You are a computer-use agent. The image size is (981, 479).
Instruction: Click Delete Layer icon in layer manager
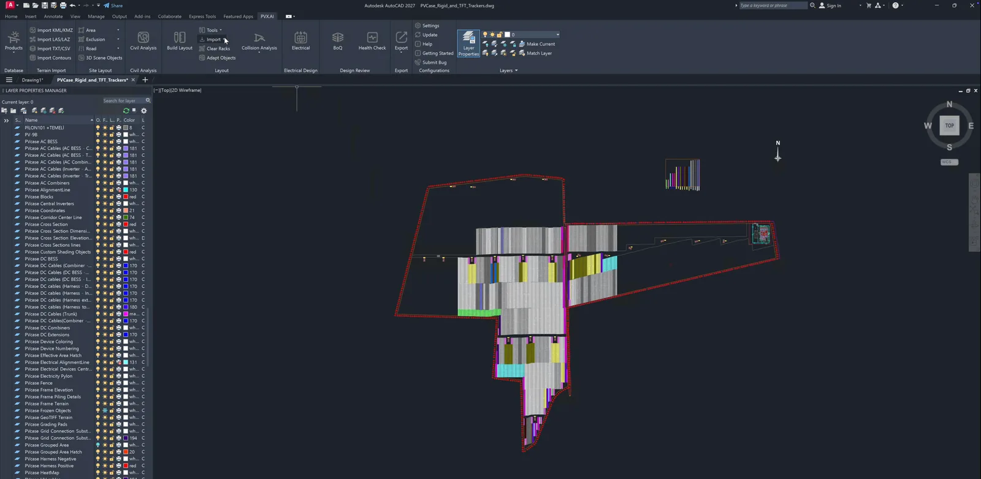52,111
